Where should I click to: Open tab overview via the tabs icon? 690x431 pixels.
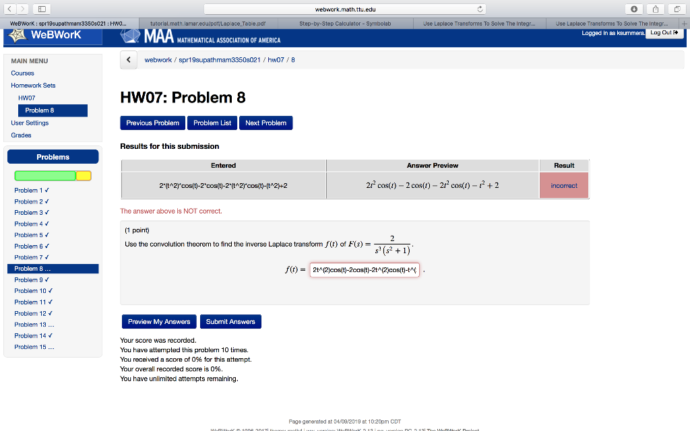[x=677, y=9]
